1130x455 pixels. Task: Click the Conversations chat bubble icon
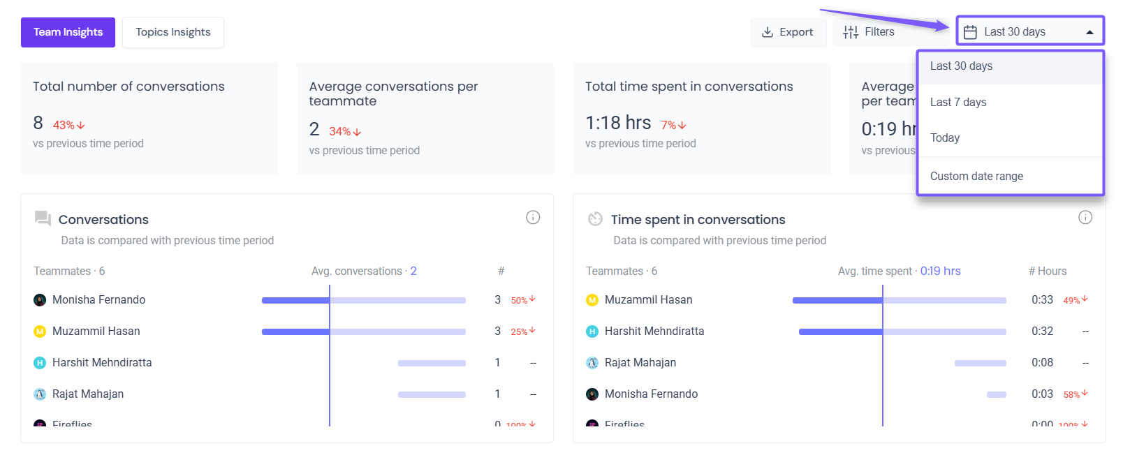point(43,218)
